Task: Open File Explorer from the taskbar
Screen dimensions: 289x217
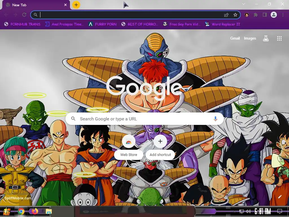Action: coord(49,211)
